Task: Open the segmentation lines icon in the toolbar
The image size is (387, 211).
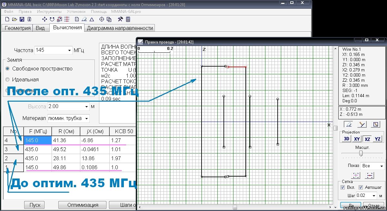Action: [x=67, y=19]
